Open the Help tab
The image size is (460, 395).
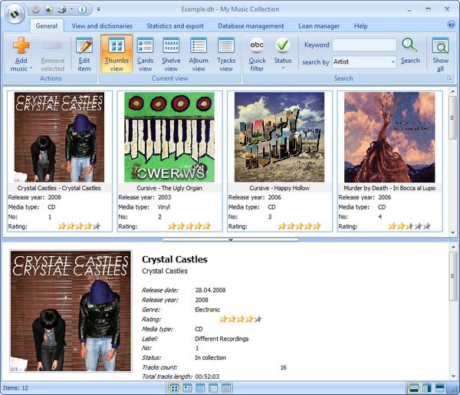coord(360,26)
